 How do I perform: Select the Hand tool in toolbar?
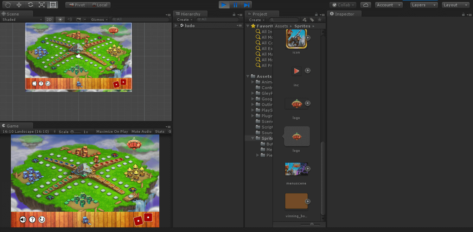(8, 5)
